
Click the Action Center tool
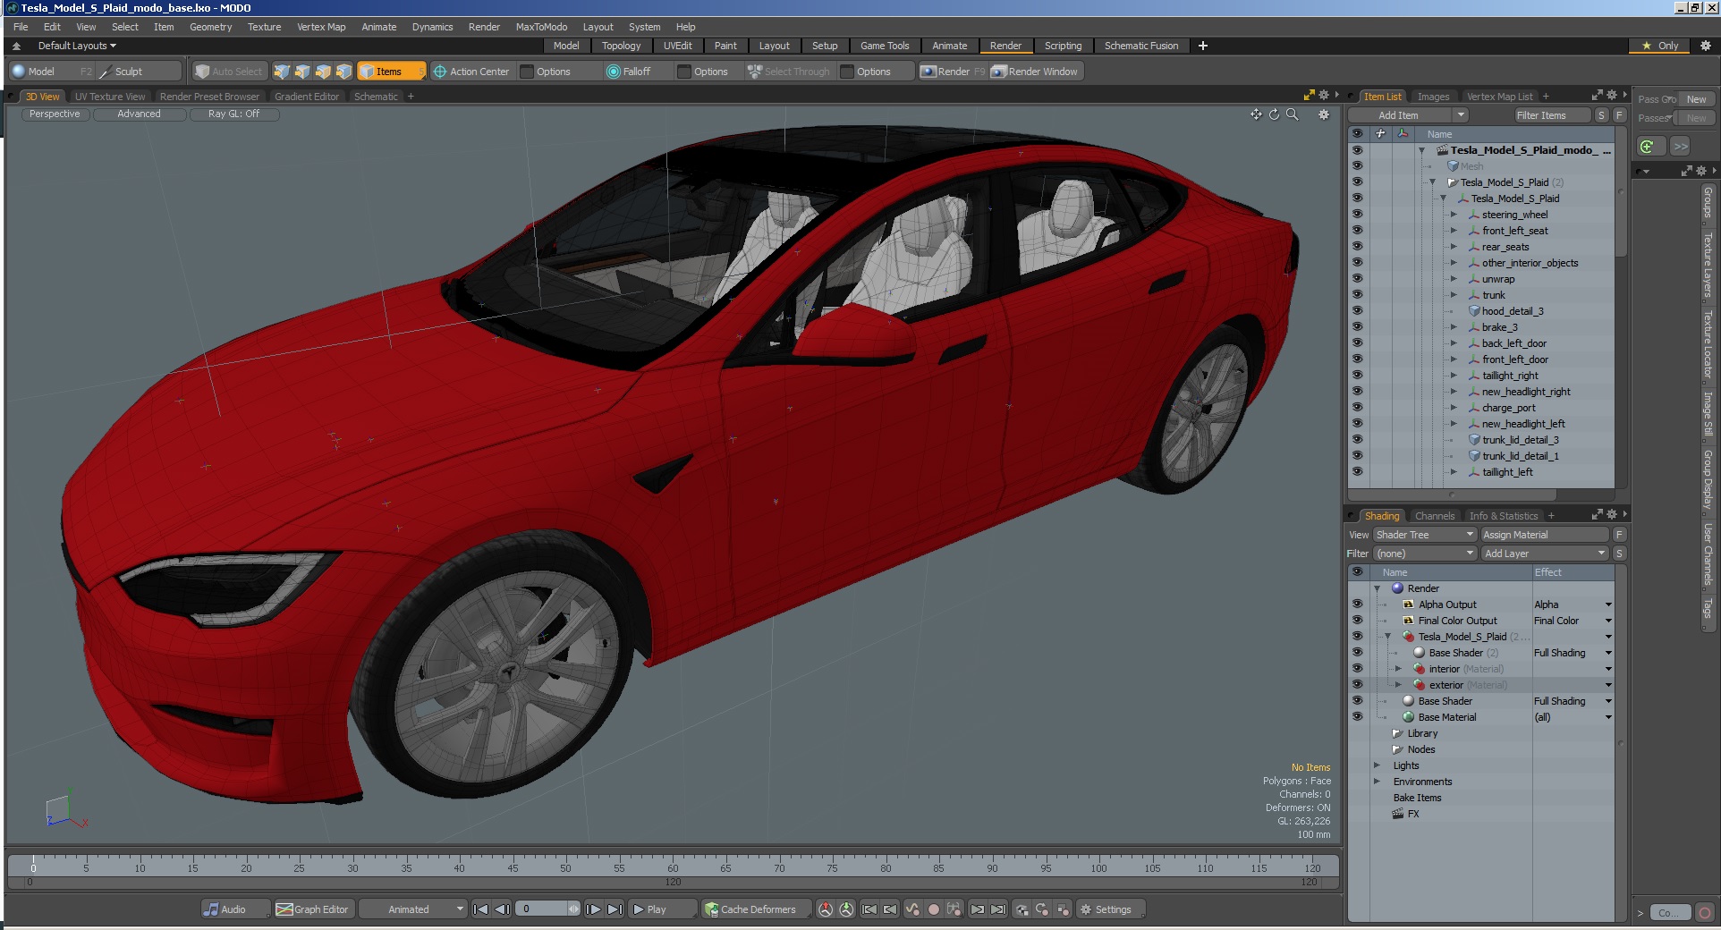471,72
